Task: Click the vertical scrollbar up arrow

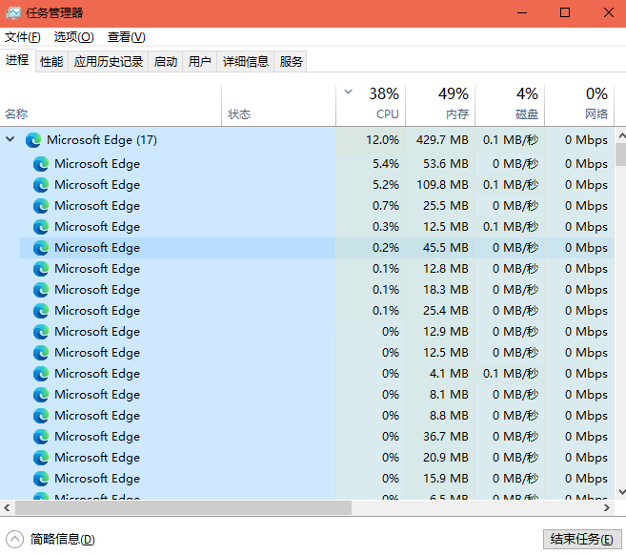Action: [x=621, y=135]
